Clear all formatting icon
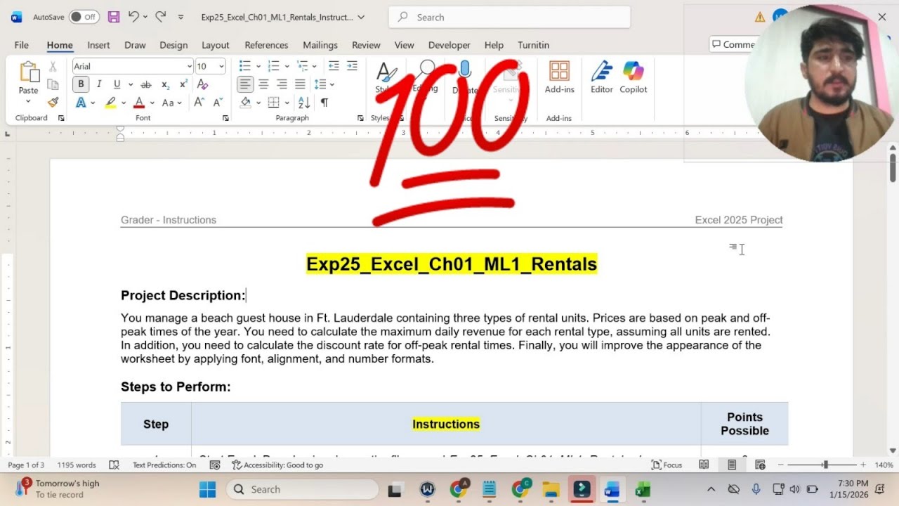 pyautogui.click(x=203, y=84)
